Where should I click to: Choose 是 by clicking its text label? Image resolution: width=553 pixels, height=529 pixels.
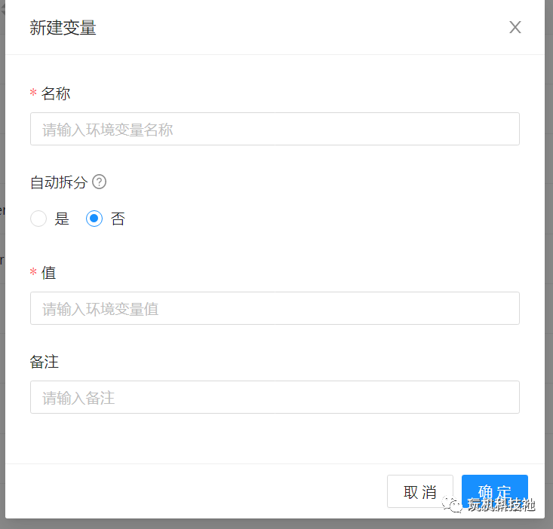pos(62,219)
